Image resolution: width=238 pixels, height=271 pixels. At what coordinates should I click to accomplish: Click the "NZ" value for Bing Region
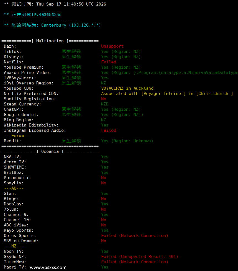coord(104,120)
